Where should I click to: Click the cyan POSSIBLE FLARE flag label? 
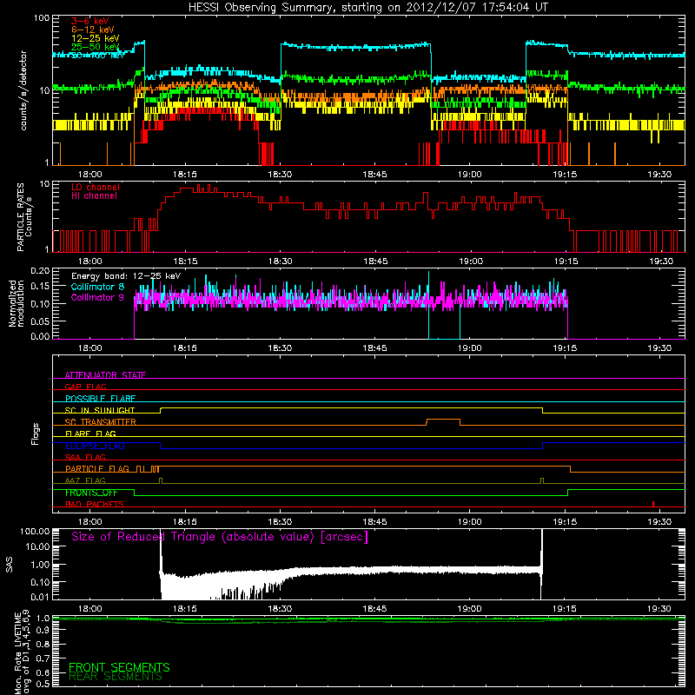click(100, 399)
